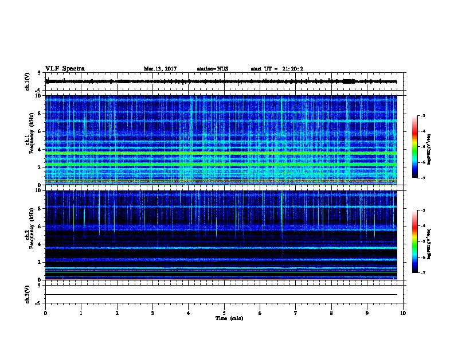This screenshot has height=351, width=454.
Task: Click the "Time (min)" x-axis label
Action: (x=229, y=318)
